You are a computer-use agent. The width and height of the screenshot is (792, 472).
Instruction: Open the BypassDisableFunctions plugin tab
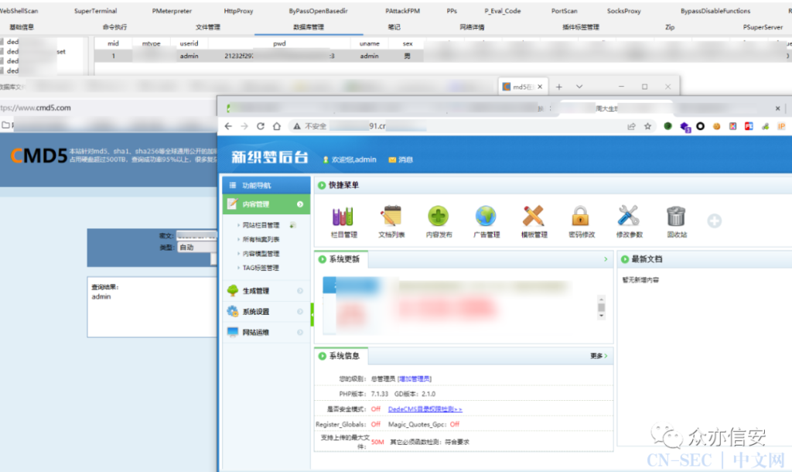(x=715, y=11)
